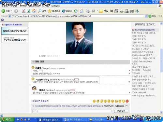Click the green Back arrow button
This screenshot has height=122, width=163.
coord(3,11)
